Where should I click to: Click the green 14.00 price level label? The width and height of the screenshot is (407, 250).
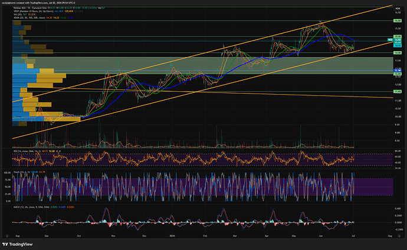pos(398,52)
